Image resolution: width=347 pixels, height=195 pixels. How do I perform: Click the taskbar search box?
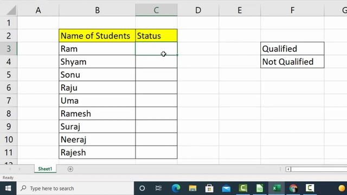pos(75,188)
